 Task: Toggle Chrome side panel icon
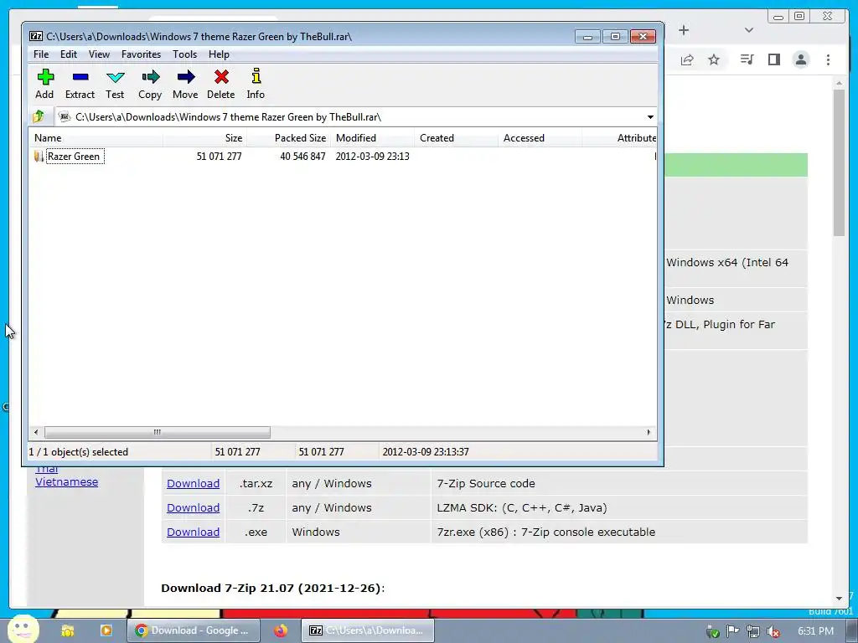pos(773,59)
